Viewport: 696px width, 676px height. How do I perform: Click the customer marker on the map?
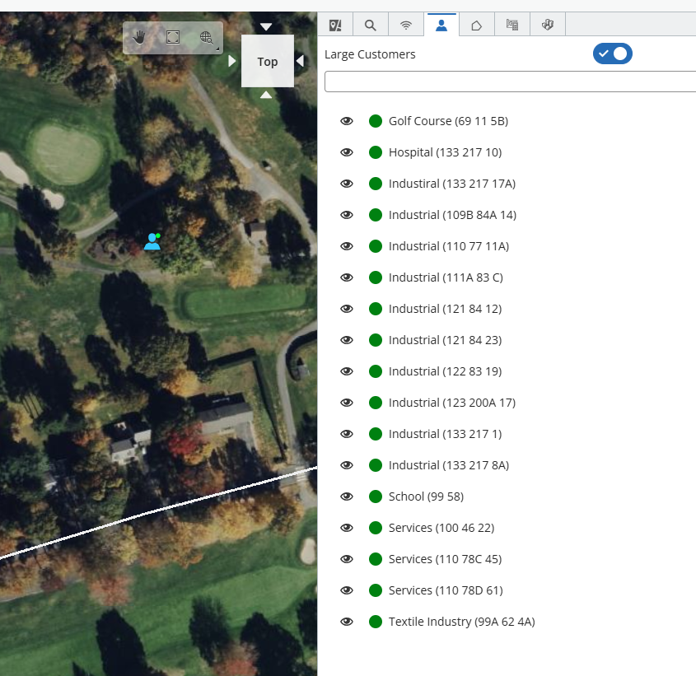point(152,241)
